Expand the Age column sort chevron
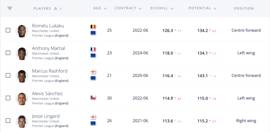The image size is (270, 132). [x=105, y=8]
